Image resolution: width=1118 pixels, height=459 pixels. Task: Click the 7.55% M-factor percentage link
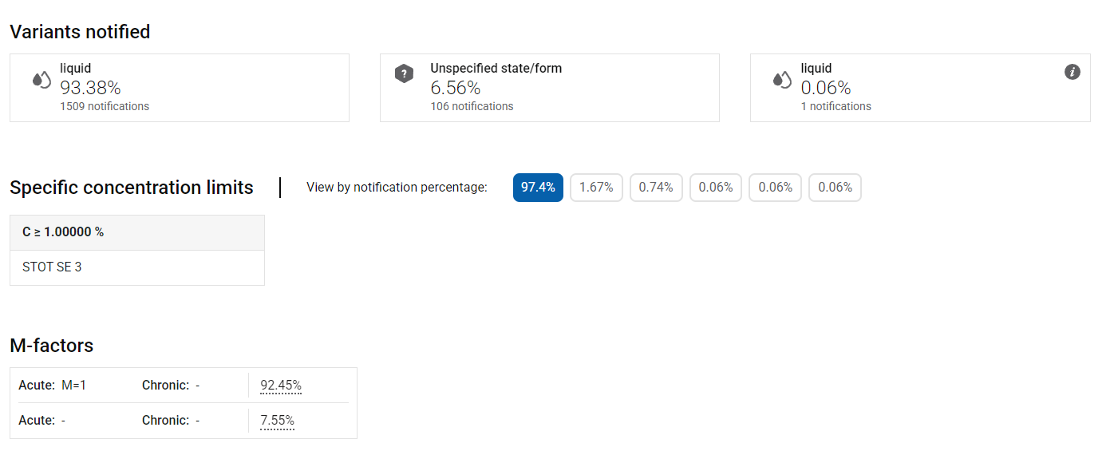click(x=277, y=420)
